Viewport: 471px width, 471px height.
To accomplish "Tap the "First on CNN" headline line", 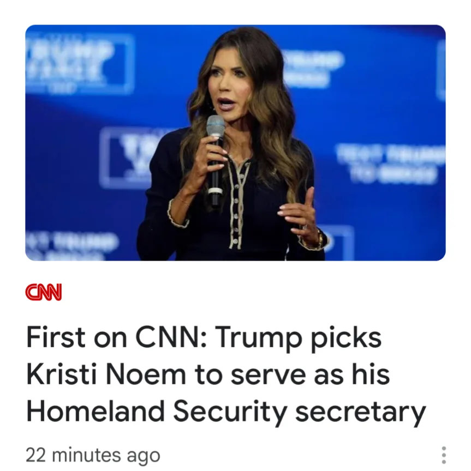I will pos(204,337).
